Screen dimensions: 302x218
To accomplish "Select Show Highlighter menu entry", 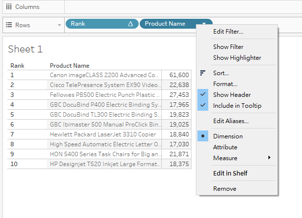I will tap(237, 58).
